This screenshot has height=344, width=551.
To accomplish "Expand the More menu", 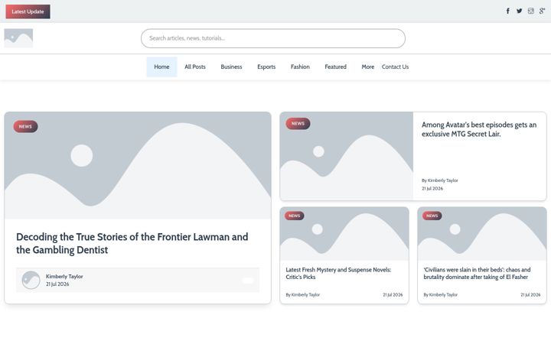I will point(367,67).
